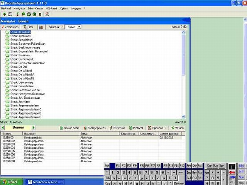This screenshot has width=247, height=185.
Task: Click the Boombeheersysteem taskbar button
Action: coord(45,182)
